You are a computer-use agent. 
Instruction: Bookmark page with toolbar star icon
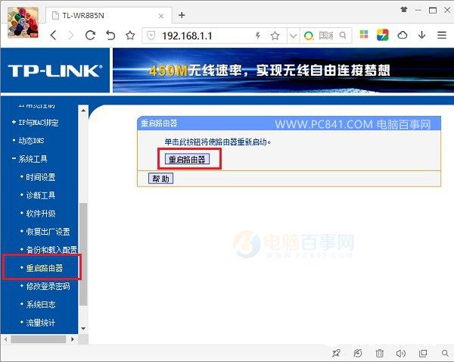click(130, 35)
